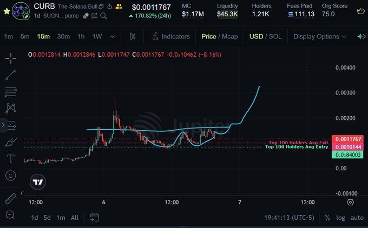The width and height of the screenshot is (368, 228).
Task: Open the notes icon beside address
Action: click(x=94, y=16)
